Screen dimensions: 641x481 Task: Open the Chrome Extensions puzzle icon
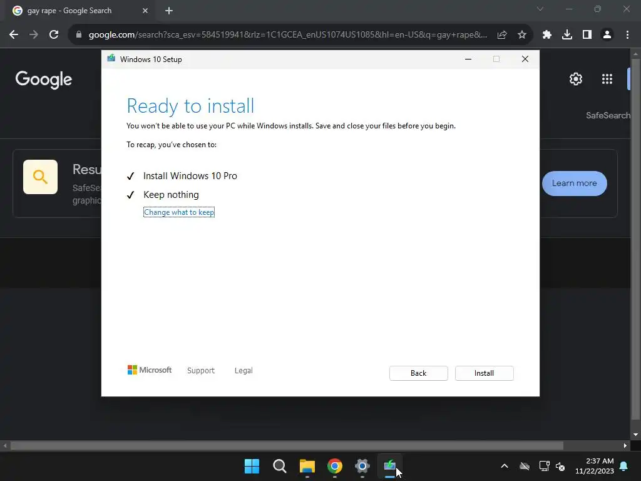[x=547, y=35]
